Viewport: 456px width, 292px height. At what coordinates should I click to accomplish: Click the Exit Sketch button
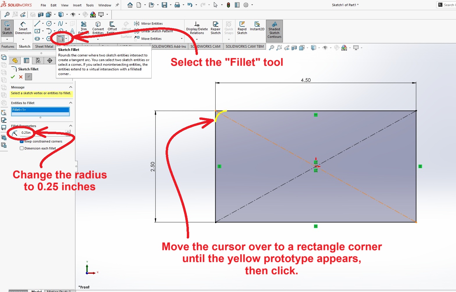coord(7,28)
